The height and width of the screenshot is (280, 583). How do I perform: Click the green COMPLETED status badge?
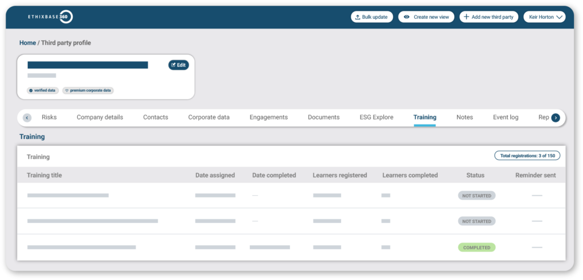(477, 248)
